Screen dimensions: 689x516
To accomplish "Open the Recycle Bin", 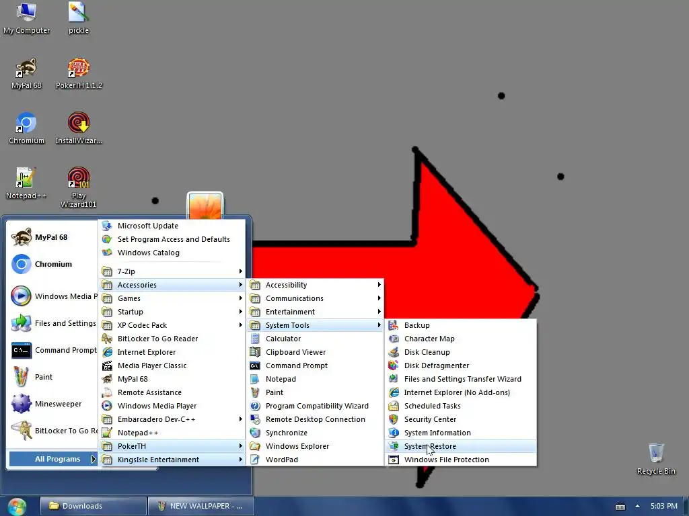I will click(x=656, y=458).
